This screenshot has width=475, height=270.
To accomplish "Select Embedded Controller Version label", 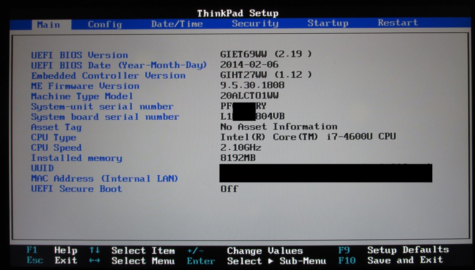I will pyautogui.click(x=108, y=76).
